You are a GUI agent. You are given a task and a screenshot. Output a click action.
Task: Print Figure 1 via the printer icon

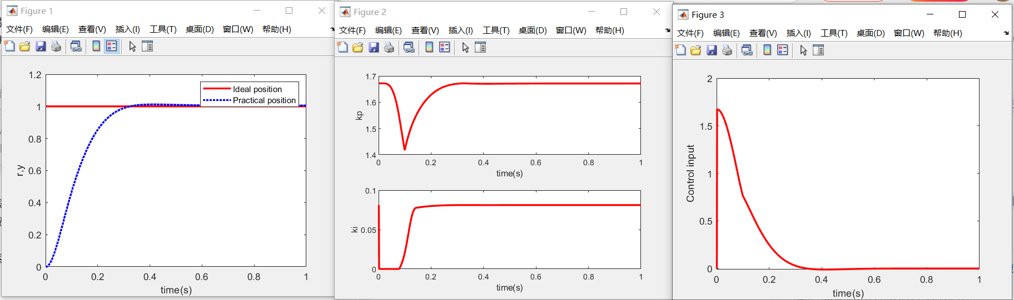click(56, 47)
